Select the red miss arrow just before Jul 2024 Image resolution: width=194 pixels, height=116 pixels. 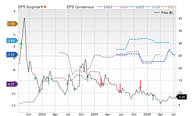(x=120, y=88)
